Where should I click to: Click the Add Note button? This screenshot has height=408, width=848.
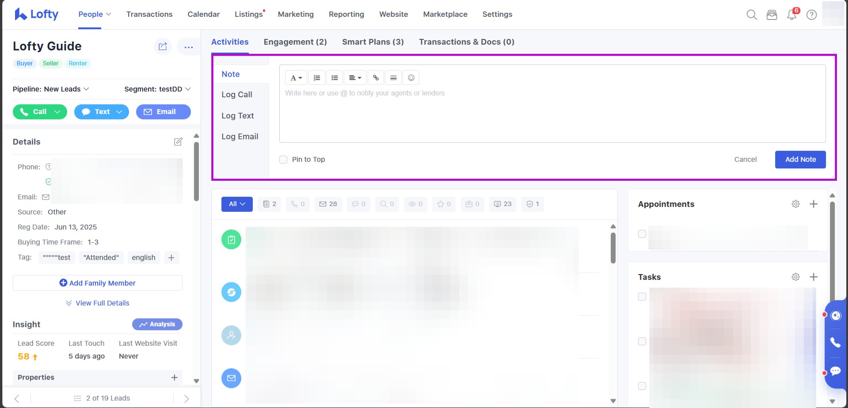800,160
